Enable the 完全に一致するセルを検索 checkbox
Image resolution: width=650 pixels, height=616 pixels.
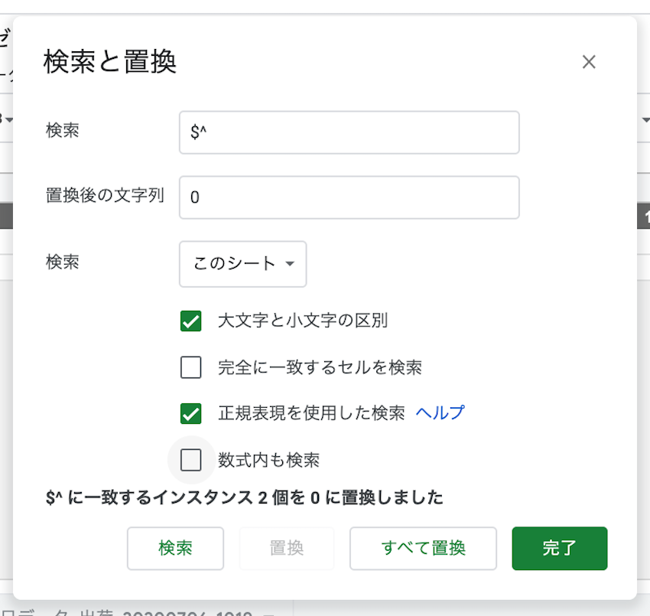pyautogui.click(x=190, y=367)
